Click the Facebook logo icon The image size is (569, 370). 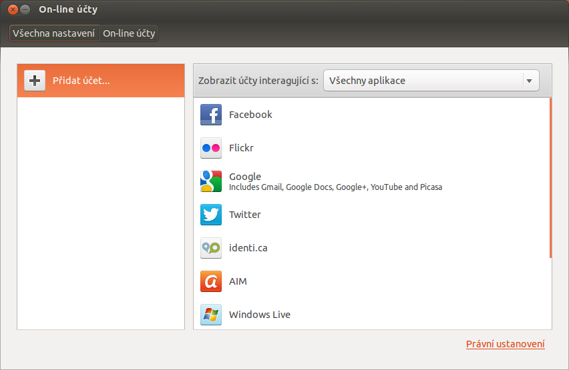click(x=211, y=115)
